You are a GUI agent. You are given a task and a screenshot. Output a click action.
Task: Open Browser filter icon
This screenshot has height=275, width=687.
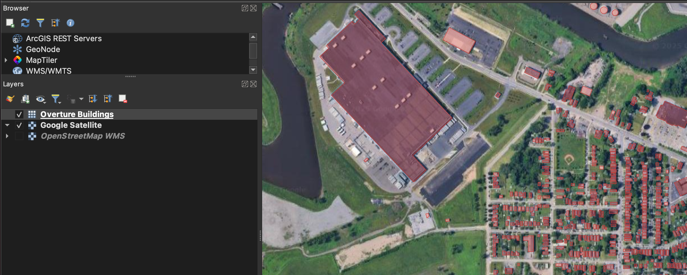coord(40,23)
